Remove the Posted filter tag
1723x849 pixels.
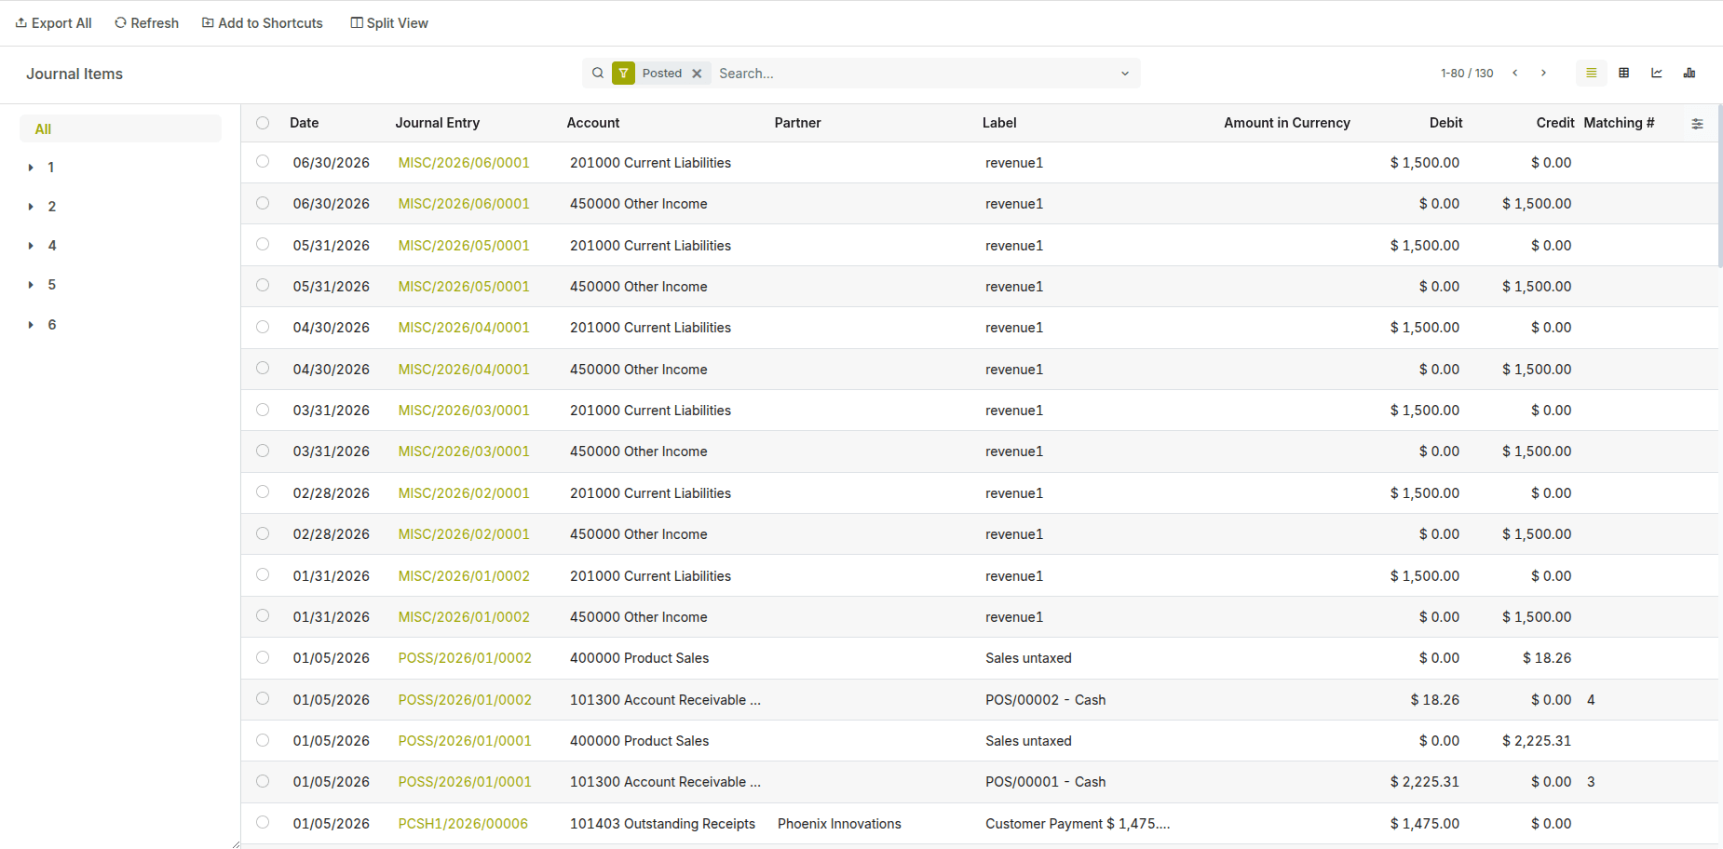(697, 74)
